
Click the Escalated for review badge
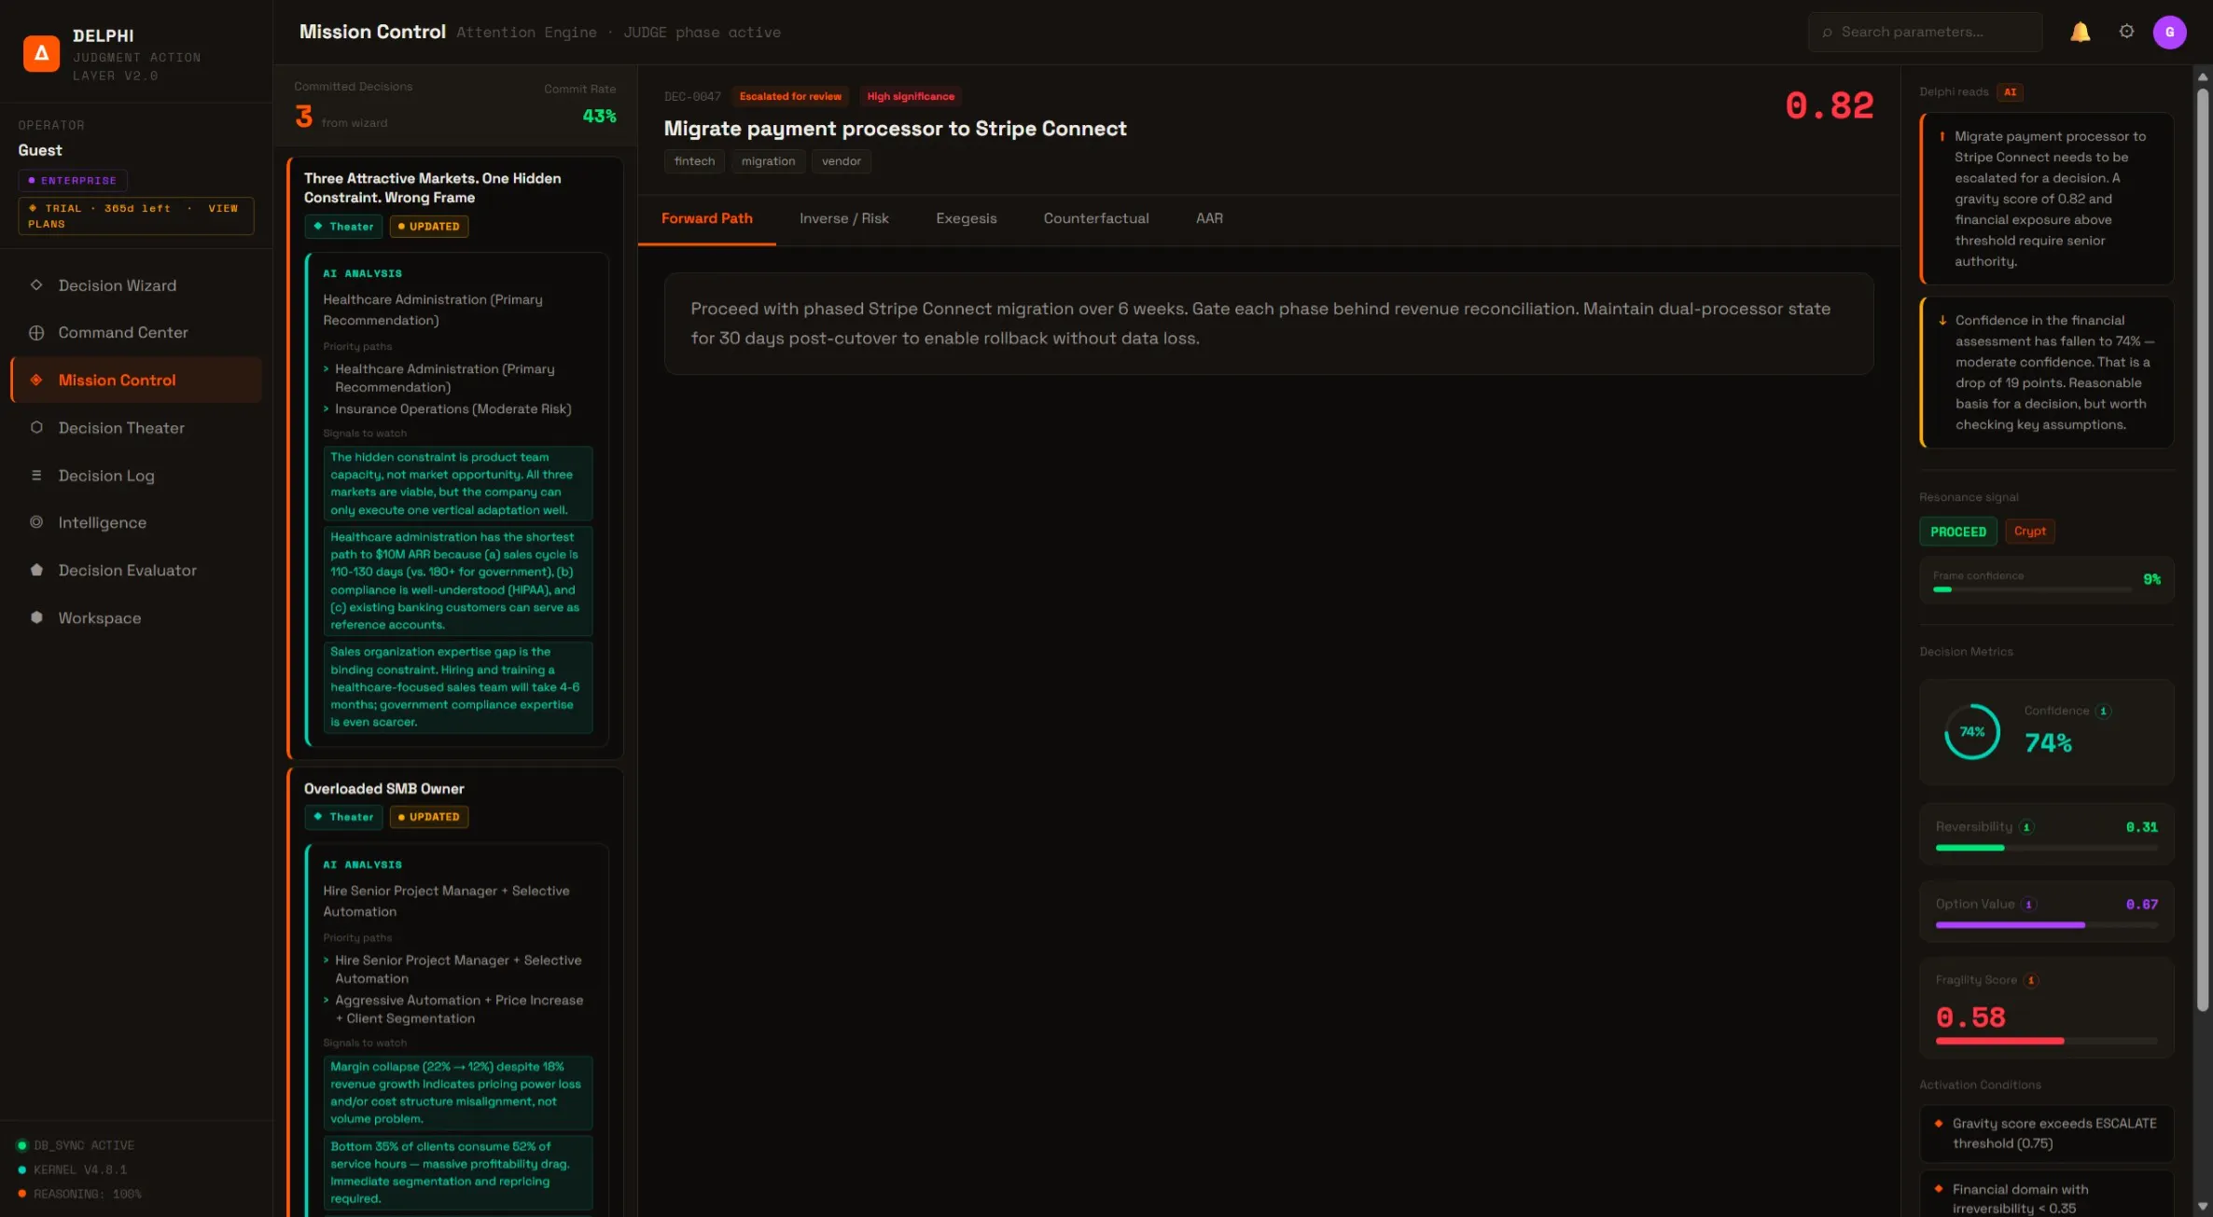tap(790, 96)
